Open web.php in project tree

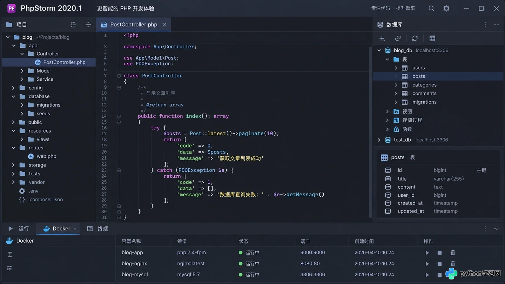(x=46, y=156)
